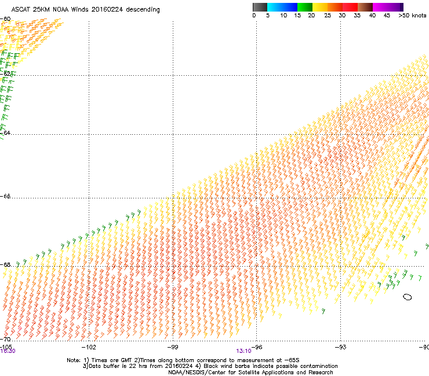Click the yellow 20-25 knots legend segment

click(x=320, y=7)
